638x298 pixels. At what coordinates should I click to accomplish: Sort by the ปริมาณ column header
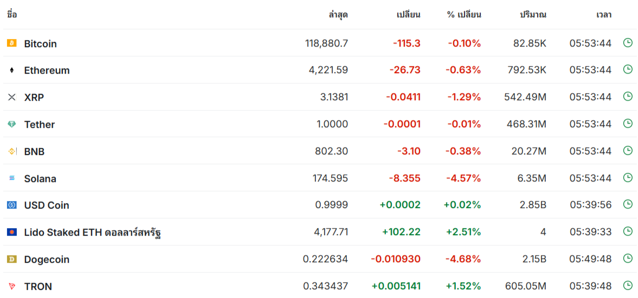533,15
